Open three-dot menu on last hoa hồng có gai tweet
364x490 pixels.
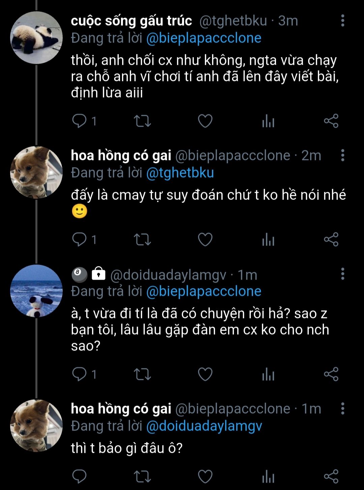coord(342,409)
